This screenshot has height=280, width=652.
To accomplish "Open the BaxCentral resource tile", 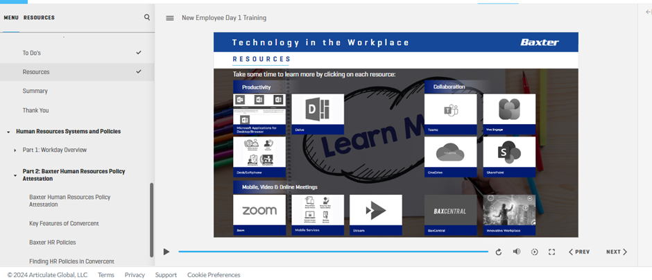I will [x=451, y=215].
